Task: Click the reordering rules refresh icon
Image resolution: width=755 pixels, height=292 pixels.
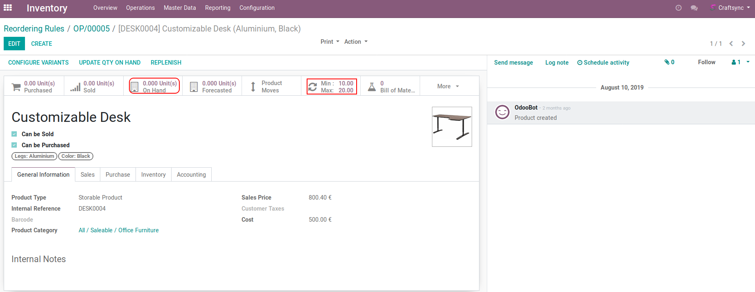Action: click(312, 87)
